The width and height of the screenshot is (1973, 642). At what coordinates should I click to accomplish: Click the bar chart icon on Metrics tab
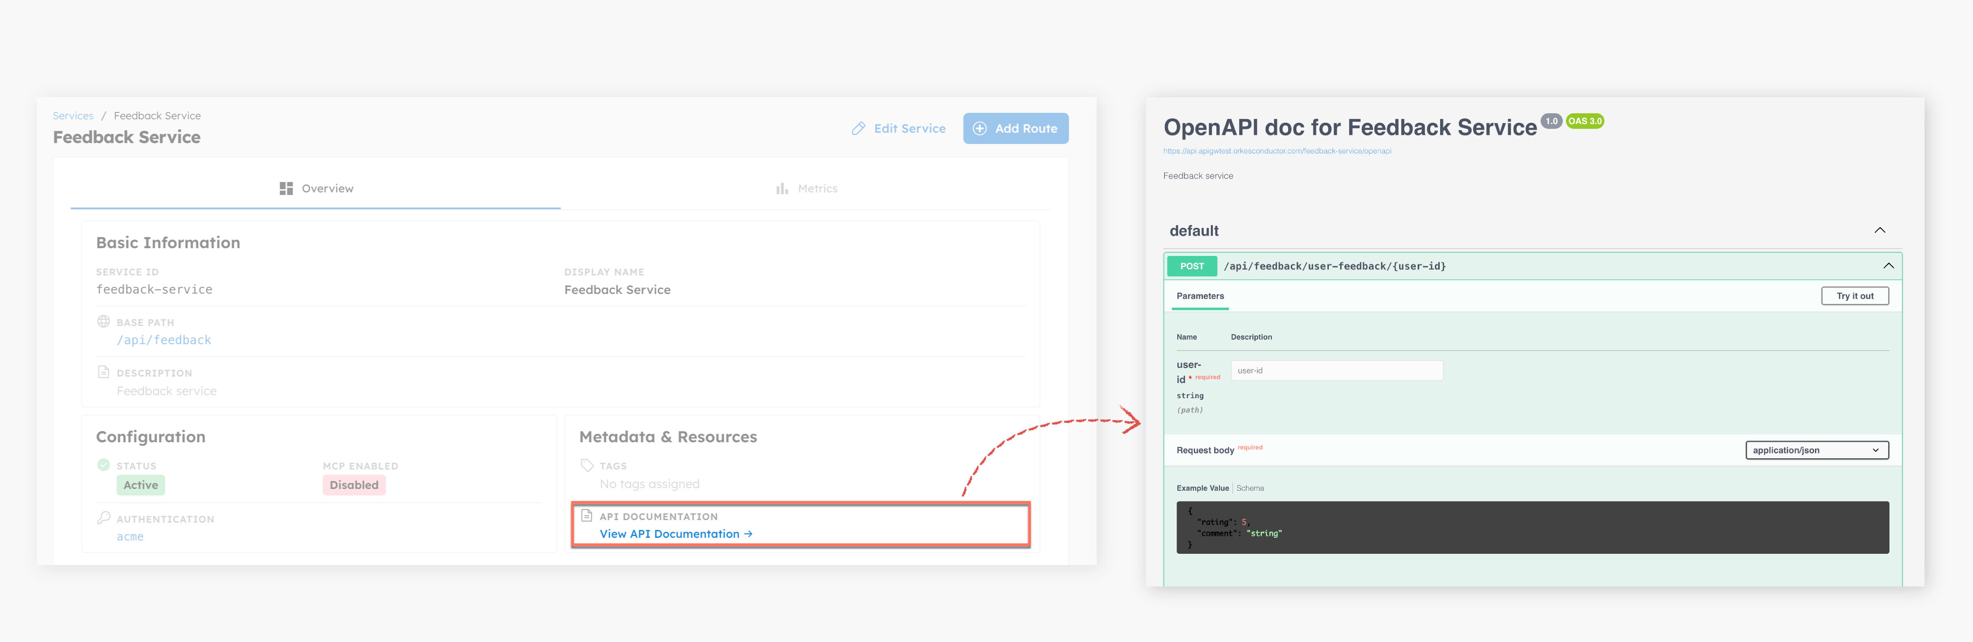(780, 188)
